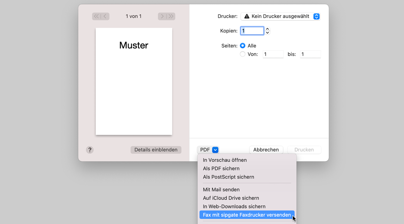Screen dimensions: 404x224
Task: Increase Kopien using the up stepper arrow
Action: pyautogui.click(x=267, y=29)
